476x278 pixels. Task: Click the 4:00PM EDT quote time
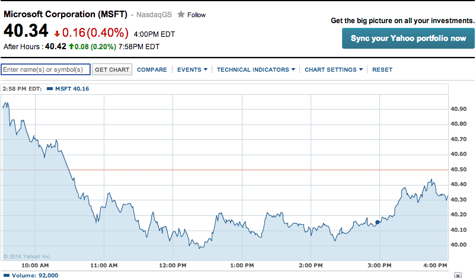point(154,34)
